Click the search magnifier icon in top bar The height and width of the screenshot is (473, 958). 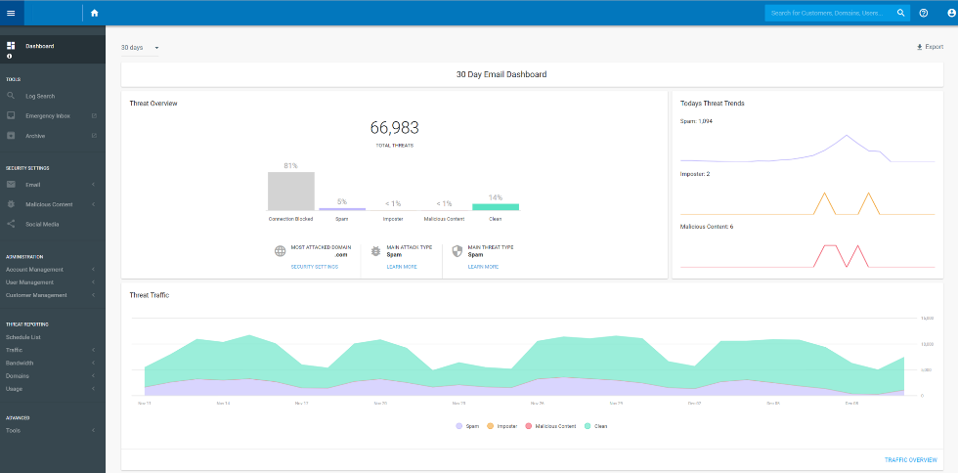click(x=900, y=13)
